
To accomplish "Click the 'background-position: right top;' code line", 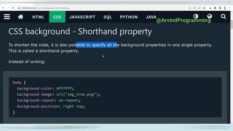I will pos(51,106).
